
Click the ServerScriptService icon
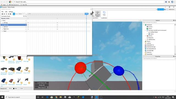(145, 49)
